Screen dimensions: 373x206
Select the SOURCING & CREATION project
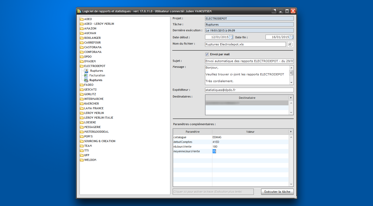pyautogui.click(x=100, y=141)
